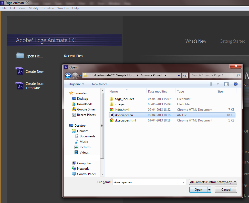249x203 pixels.
Task: Open the All Formats file type dropdown
Action: tap(213, 182)
